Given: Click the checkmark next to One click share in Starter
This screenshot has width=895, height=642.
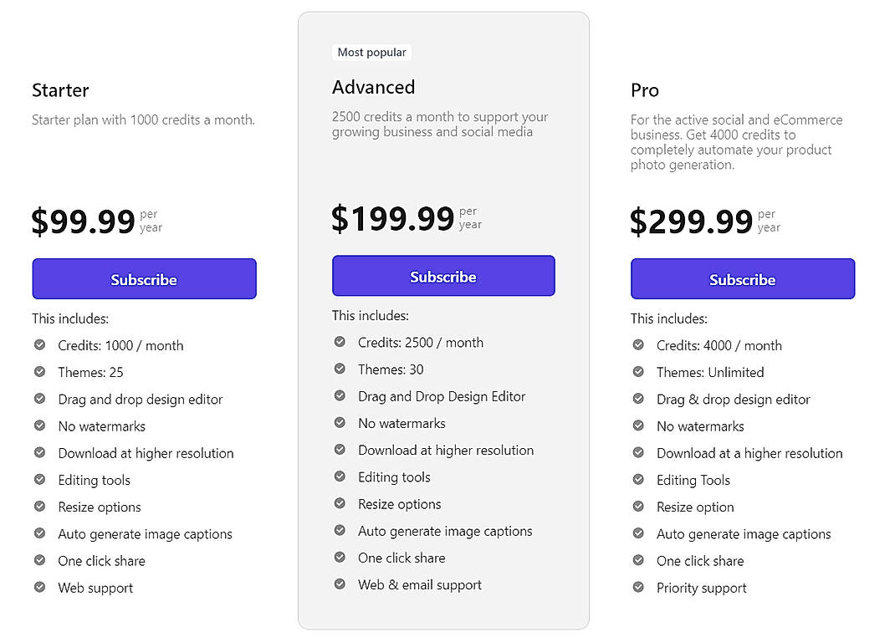Looking at the screenshot, I should coord(40,561).
